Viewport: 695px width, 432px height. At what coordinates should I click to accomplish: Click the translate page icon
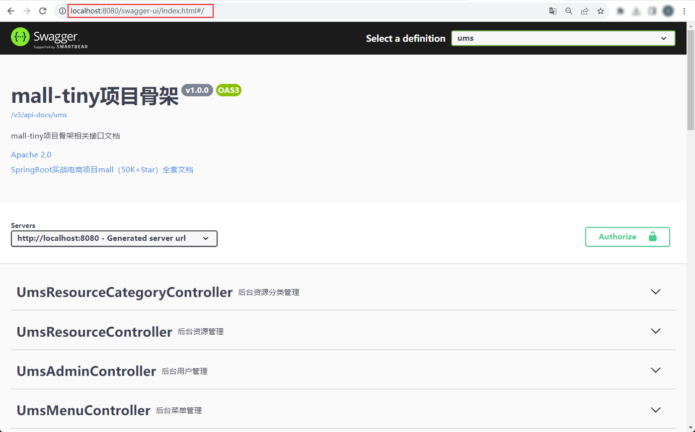[x=552, y=11]
